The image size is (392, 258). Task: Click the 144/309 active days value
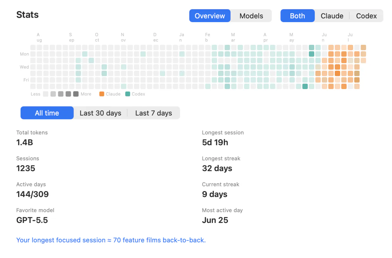[33, 194]
